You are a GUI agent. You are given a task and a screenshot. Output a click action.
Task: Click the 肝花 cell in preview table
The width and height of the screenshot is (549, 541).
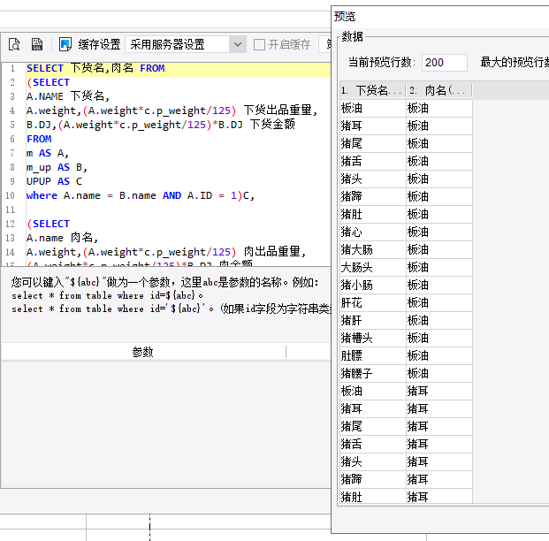click(372, 302)
